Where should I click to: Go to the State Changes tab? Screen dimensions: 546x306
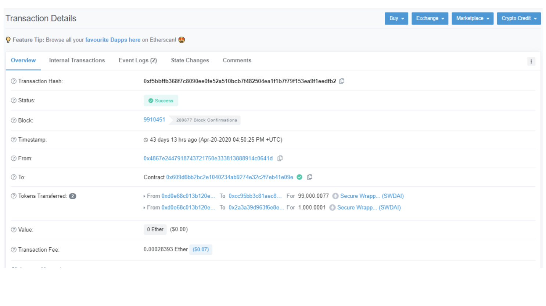[x=190, y=61]
